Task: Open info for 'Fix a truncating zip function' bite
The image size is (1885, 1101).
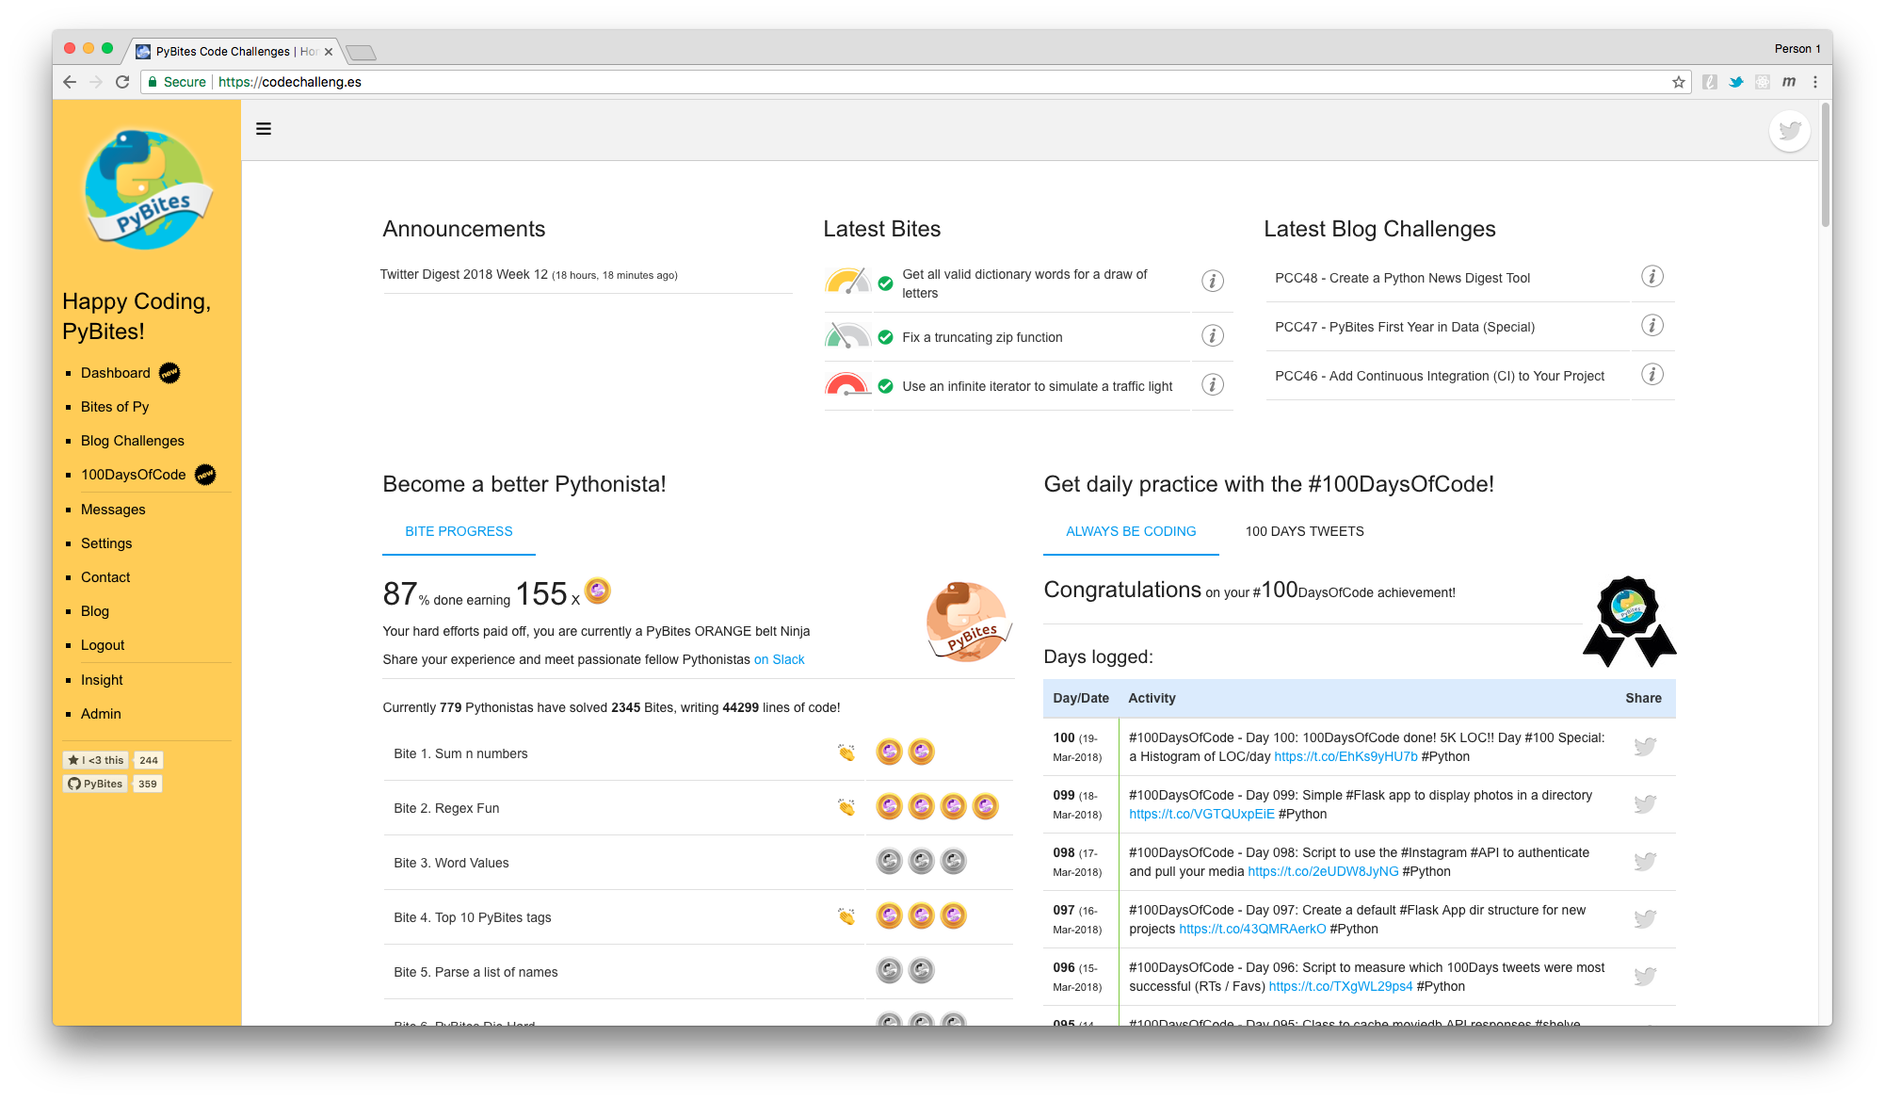Action: pyautogui.click(x=1213, y=335)
